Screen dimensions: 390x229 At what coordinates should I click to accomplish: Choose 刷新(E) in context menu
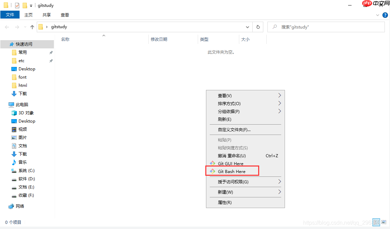click(245, 119)
